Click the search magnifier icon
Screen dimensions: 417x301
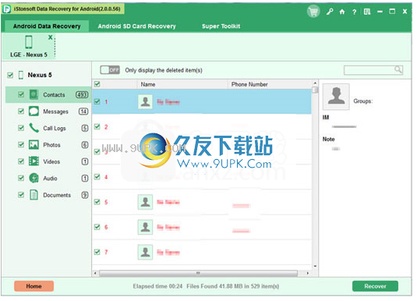398,69
